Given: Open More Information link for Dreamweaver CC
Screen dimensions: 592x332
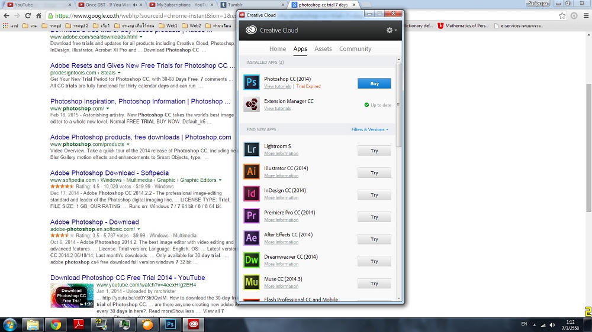Looking at the screenshot, I should pos(281,264).
